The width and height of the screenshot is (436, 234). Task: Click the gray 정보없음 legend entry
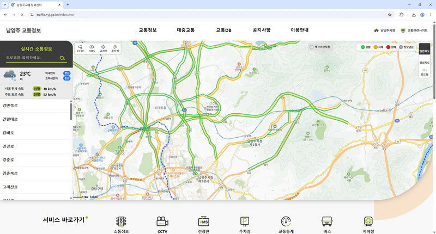407,47
